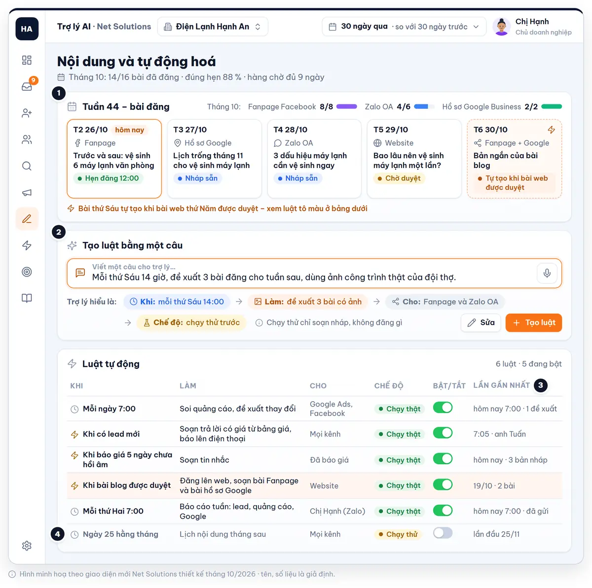Select the content pencil icon in sidebar
Screen dimensions: 592x588
coord(27,219)
